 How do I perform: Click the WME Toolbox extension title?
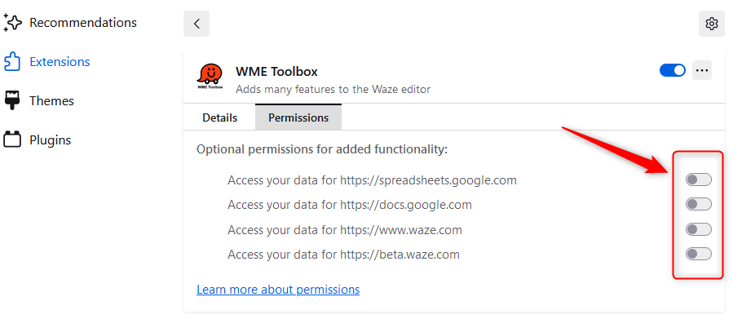pos(276,72)
